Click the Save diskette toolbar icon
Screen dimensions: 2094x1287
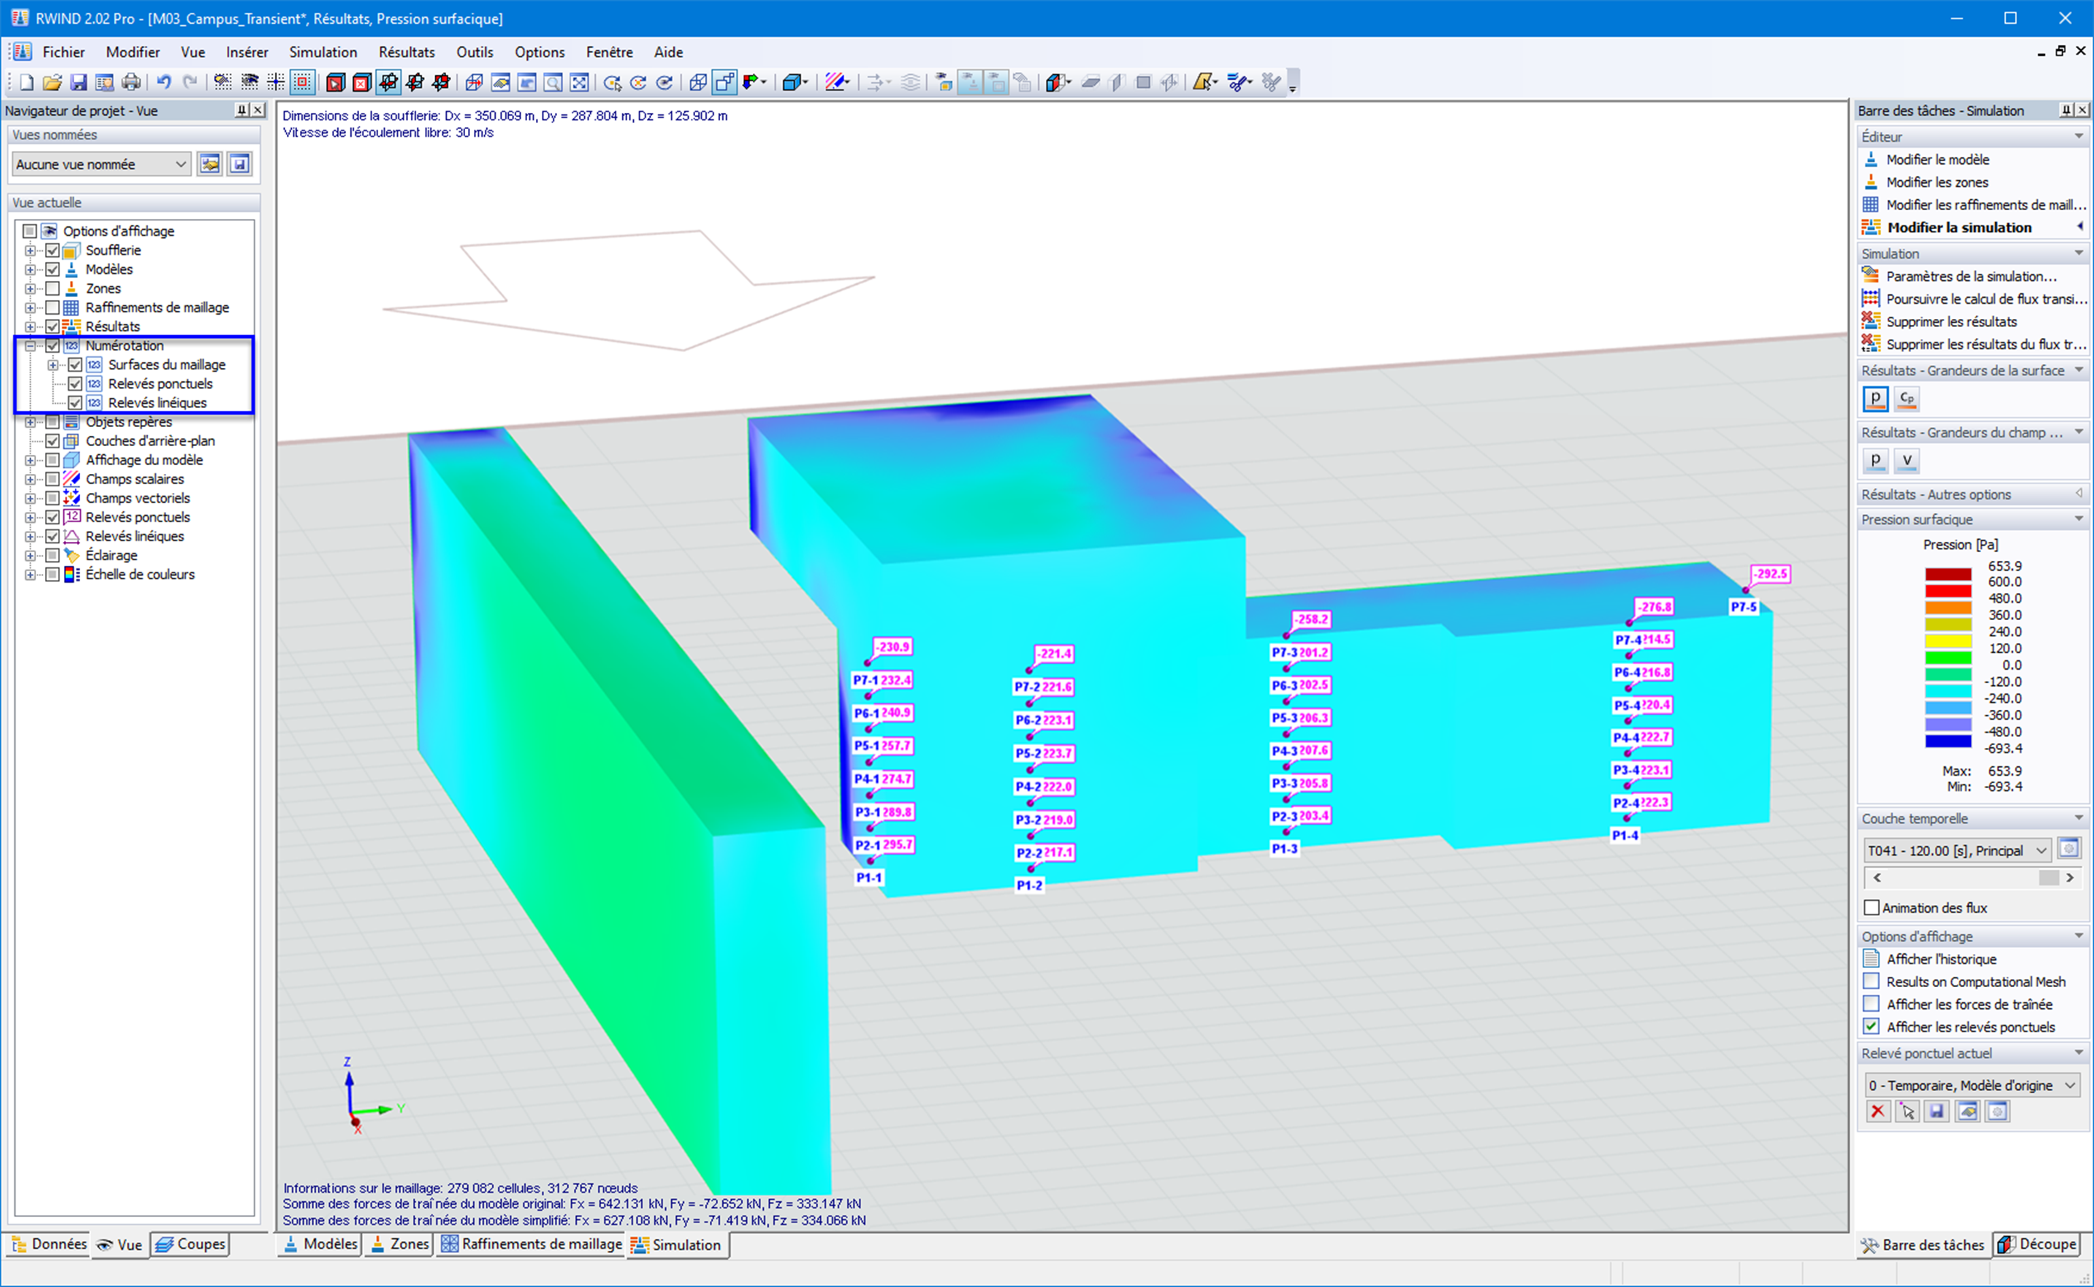[78, 82]
